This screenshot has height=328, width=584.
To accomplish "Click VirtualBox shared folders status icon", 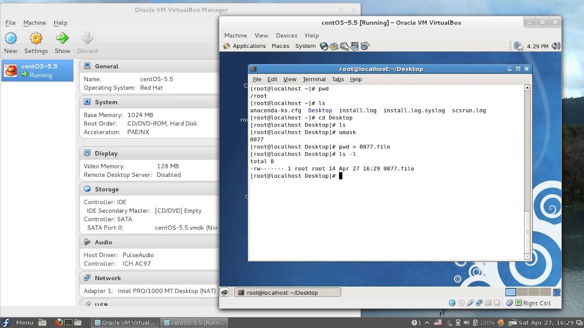I will [x=488, y=303].
